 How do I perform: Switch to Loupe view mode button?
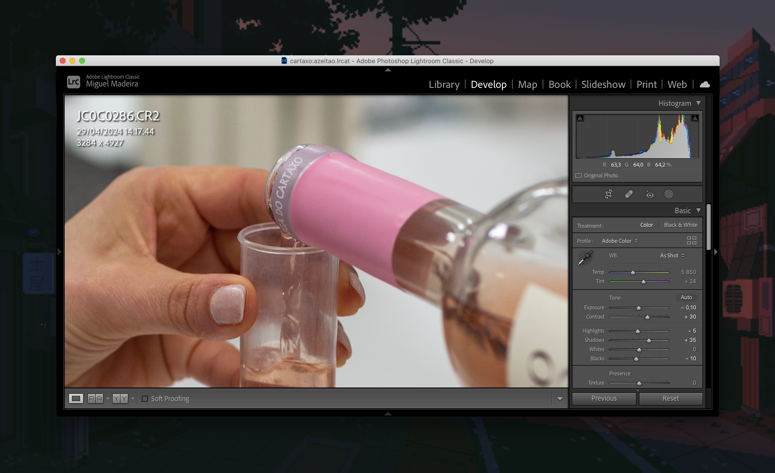click(x=76, y=399)
